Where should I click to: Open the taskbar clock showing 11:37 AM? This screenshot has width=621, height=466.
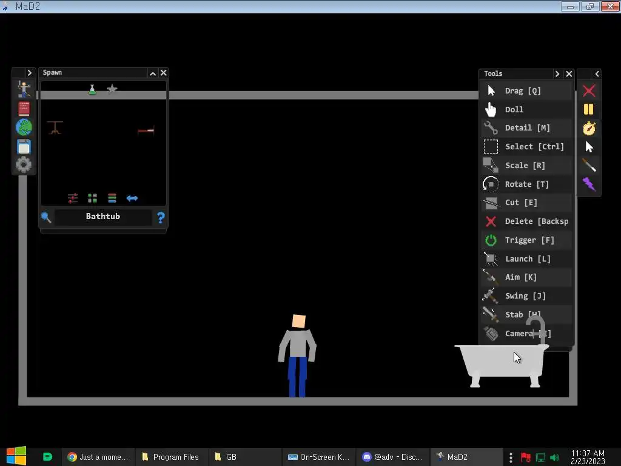[x=588, y=457]
